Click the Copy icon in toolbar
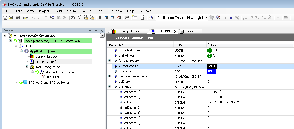 click(x=52, y=18)
